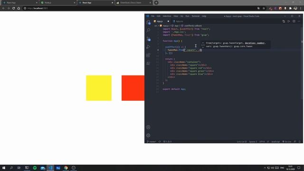Click the export default App line

(174, 89)
